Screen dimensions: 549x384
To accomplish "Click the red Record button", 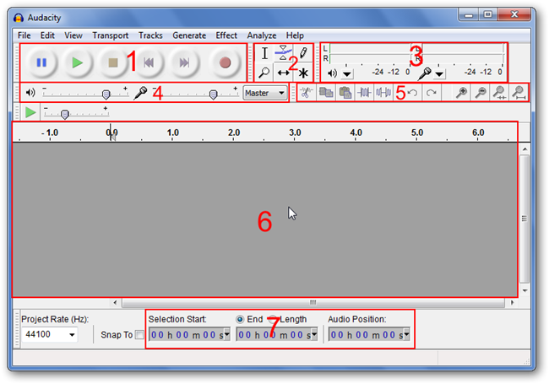I will tap(225, 62).
